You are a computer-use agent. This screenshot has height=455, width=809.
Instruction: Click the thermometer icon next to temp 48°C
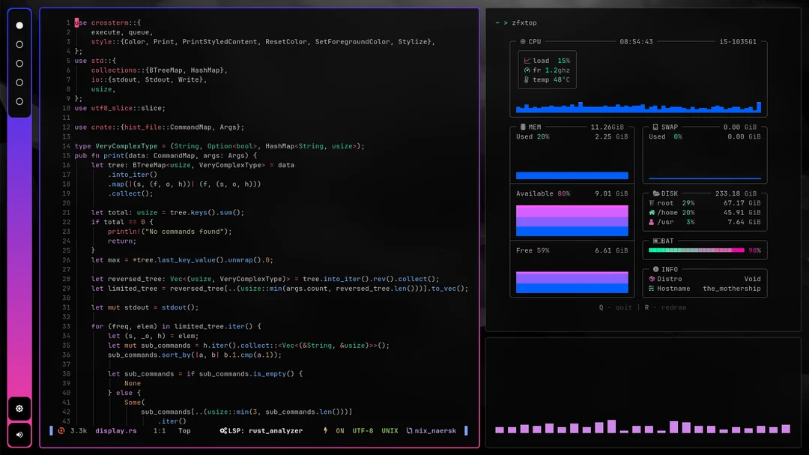tap(525, 79)
